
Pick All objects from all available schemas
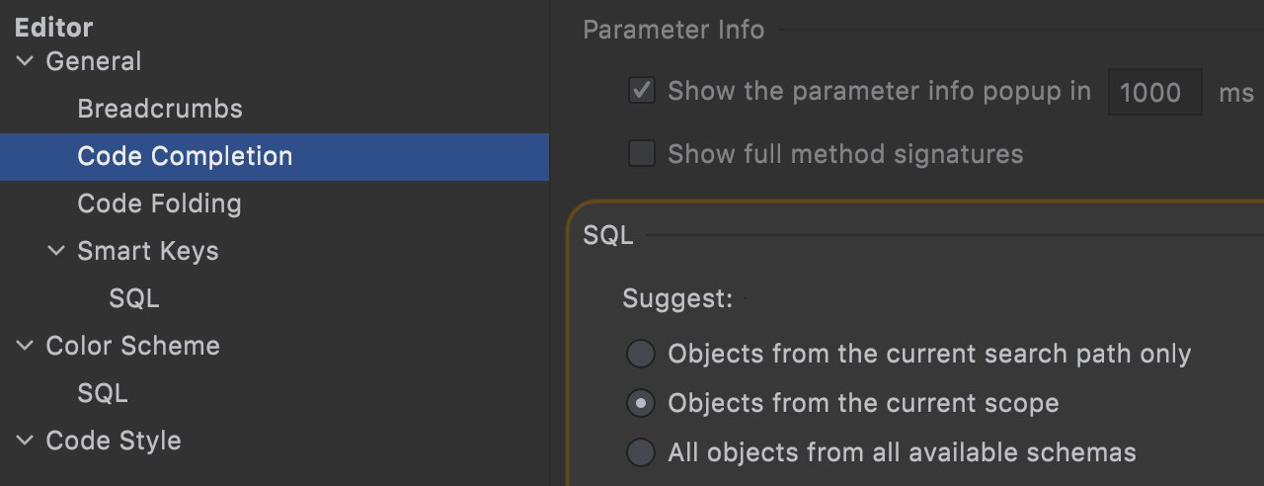(x=642, y=452)
